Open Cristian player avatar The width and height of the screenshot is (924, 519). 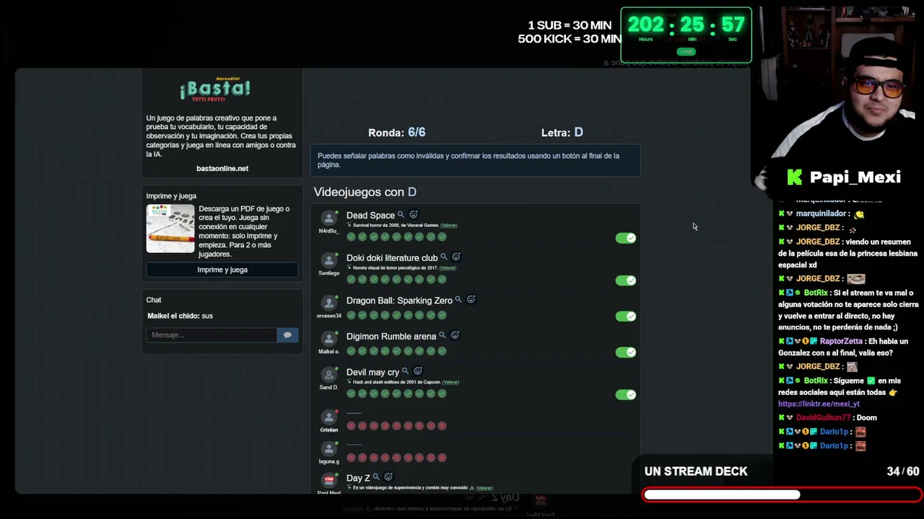tap(329, 418)
